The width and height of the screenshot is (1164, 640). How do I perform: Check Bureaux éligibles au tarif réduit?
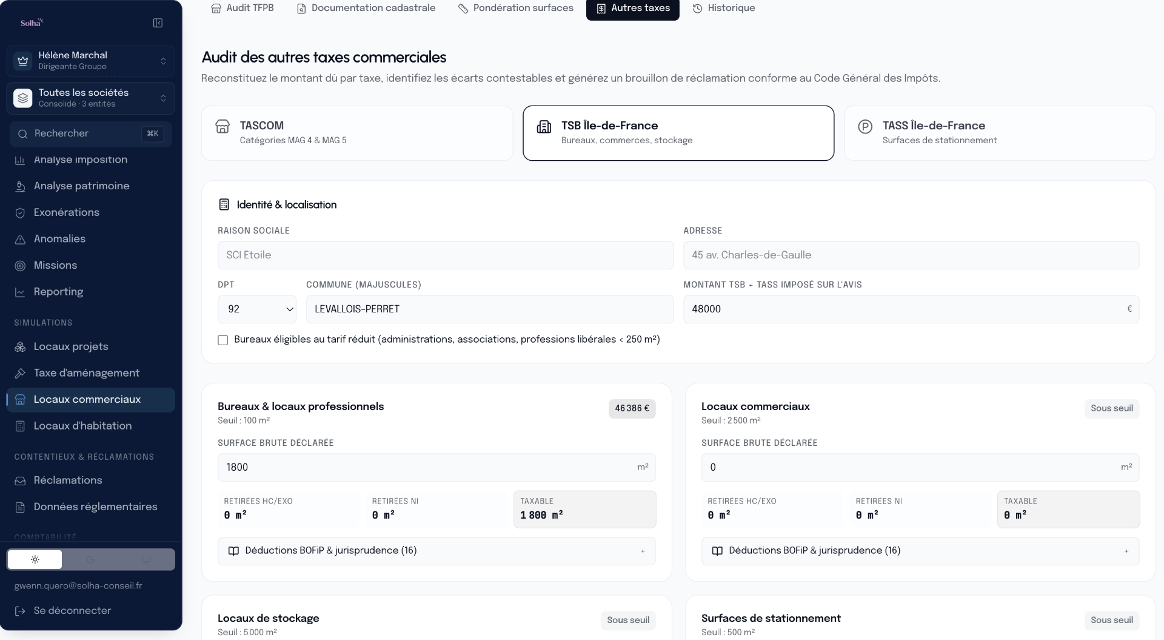223,340
